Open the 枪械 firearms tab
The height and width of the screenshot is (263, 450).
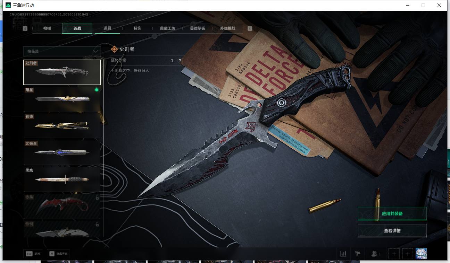47,28
